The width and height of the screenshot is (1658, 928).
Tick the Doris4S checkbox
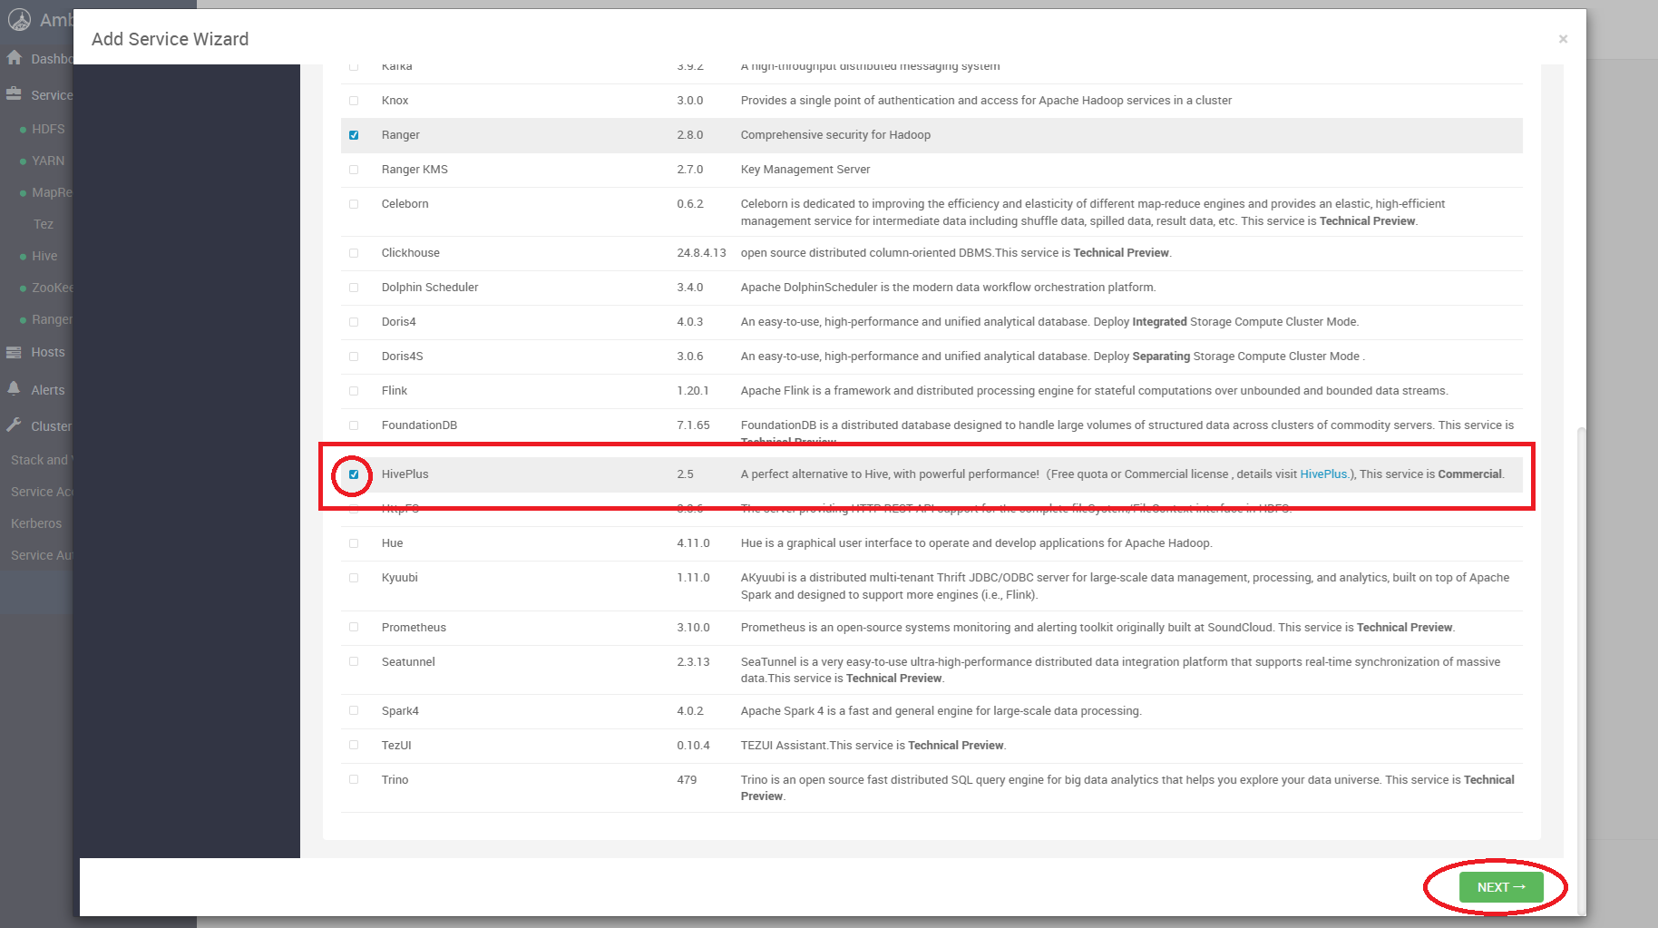[354, 357]
